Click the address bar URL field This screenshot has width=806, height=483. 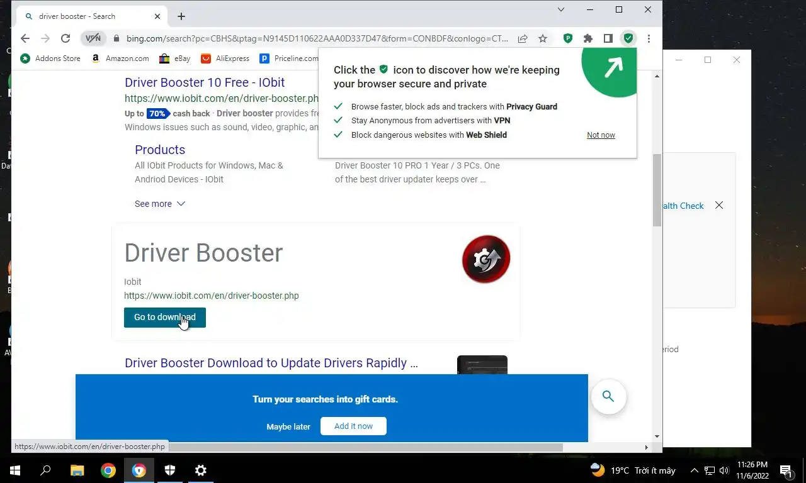coord(317,38)
